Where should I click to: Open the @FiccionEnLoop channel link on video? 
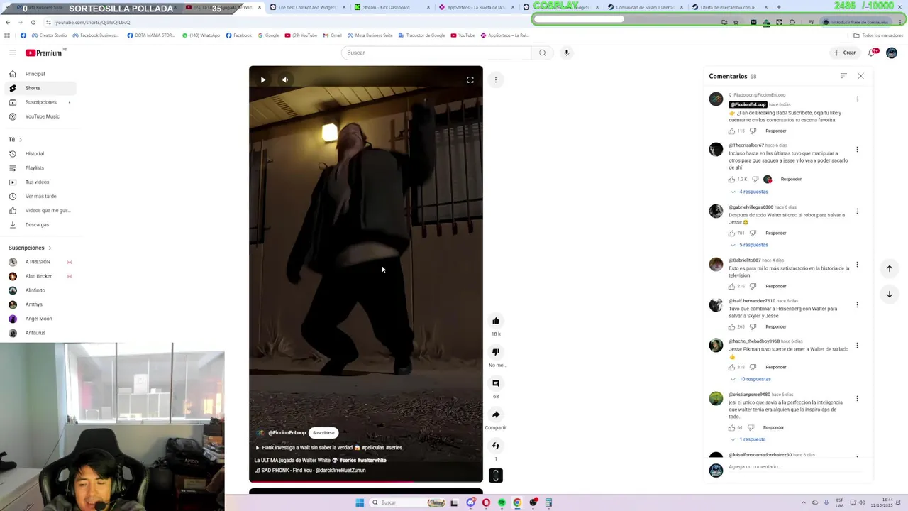[287, 433]
